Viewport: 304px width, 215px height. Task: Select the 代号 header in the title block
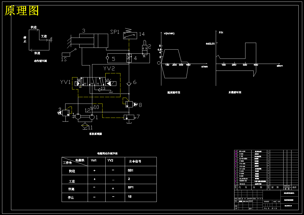pos(243,187)
